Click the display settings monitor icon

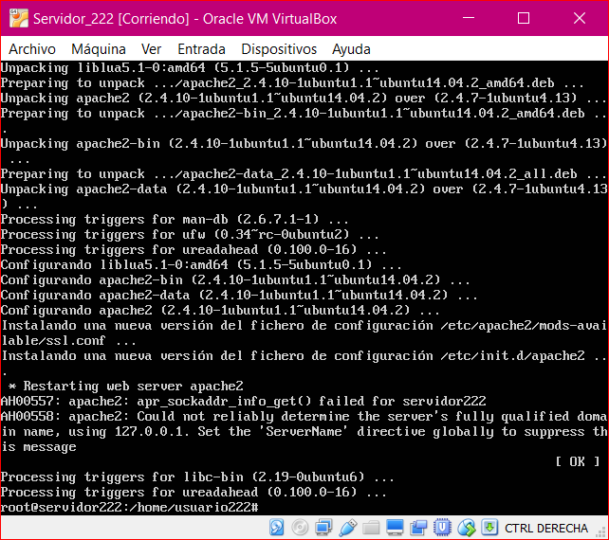[395, 528]
